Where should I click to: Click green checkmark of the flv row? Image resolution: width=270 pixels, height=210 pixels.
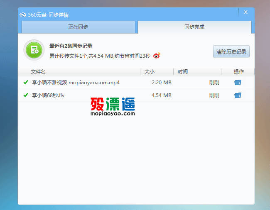[26, 95]
